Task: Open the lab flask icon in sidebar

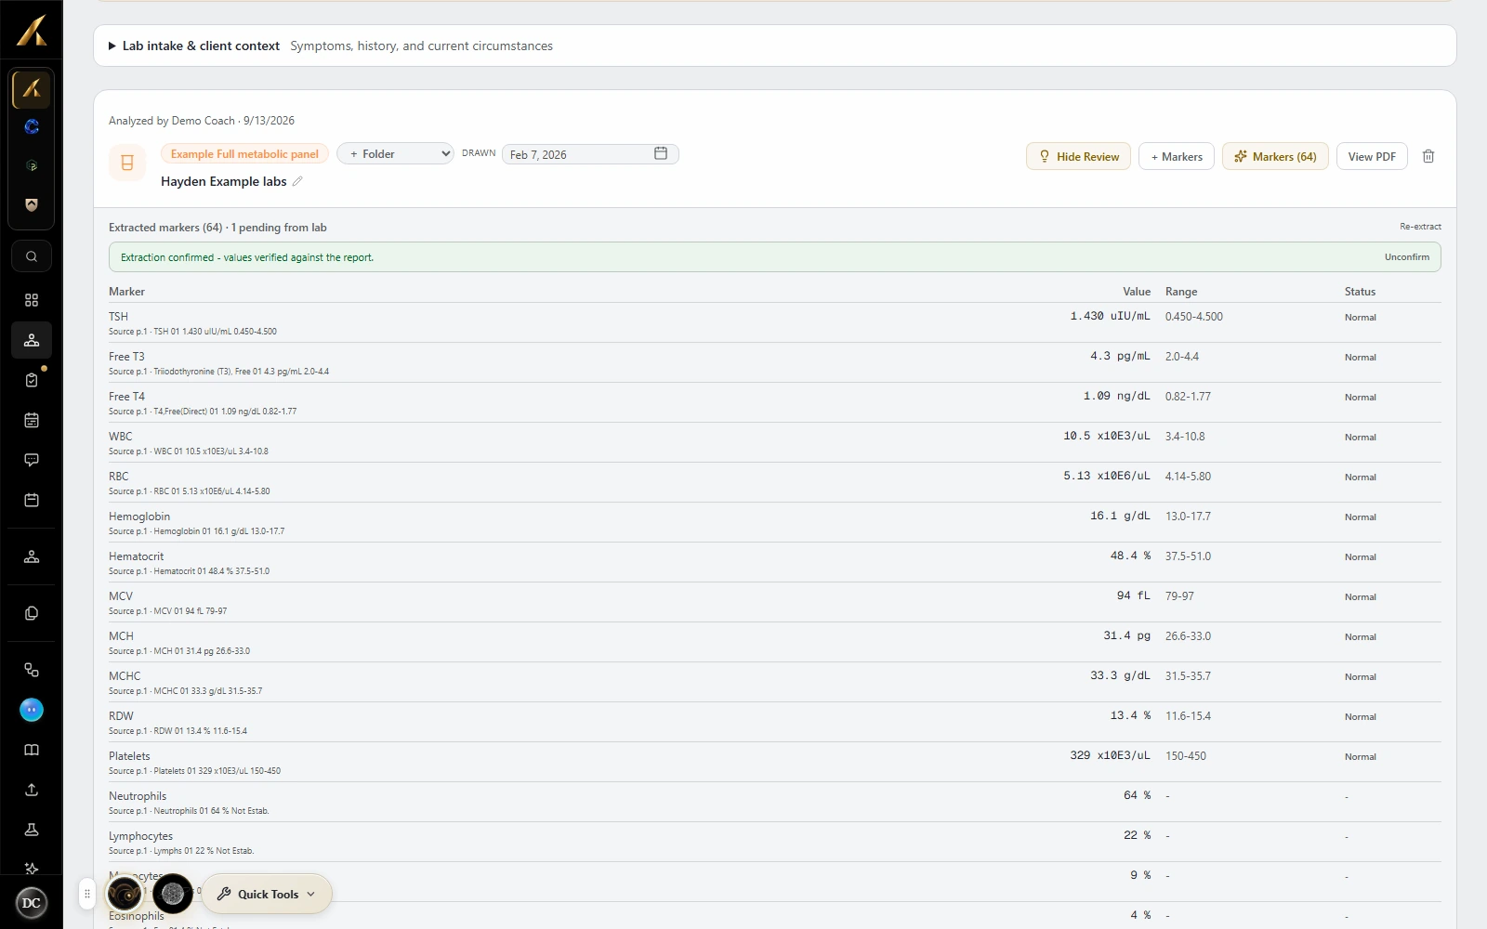Action: 32,830
